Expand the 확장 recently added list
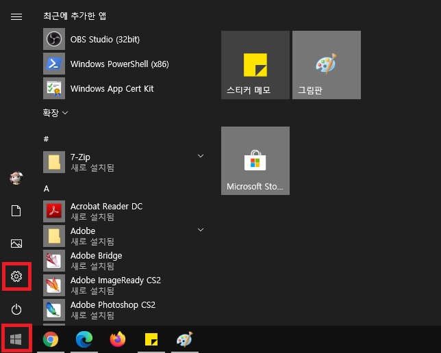The height and width of the screenshot is (353, 441). tap(55, 113)
